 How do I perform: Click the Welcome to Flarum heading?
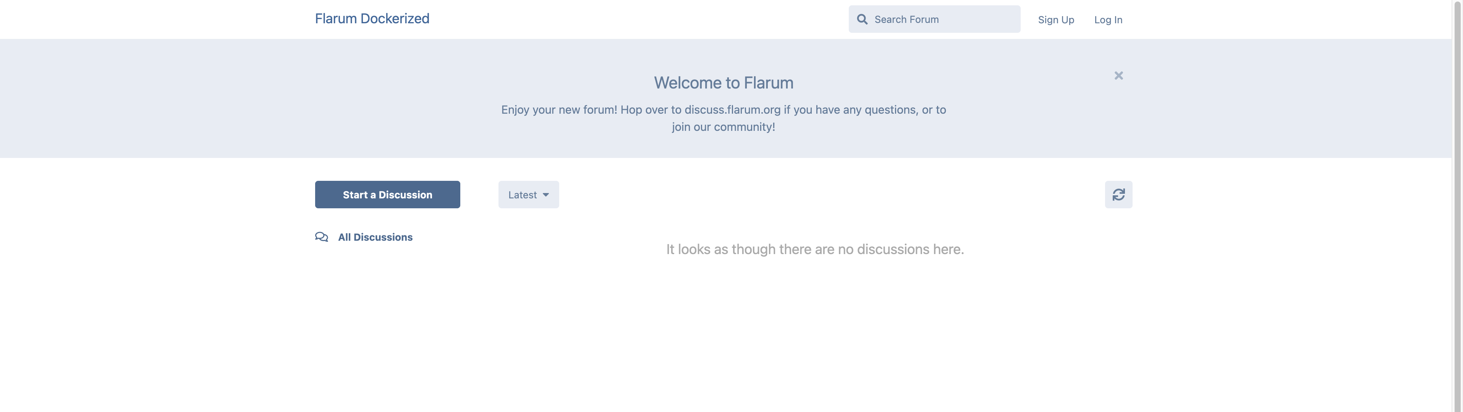pos(723,83)
